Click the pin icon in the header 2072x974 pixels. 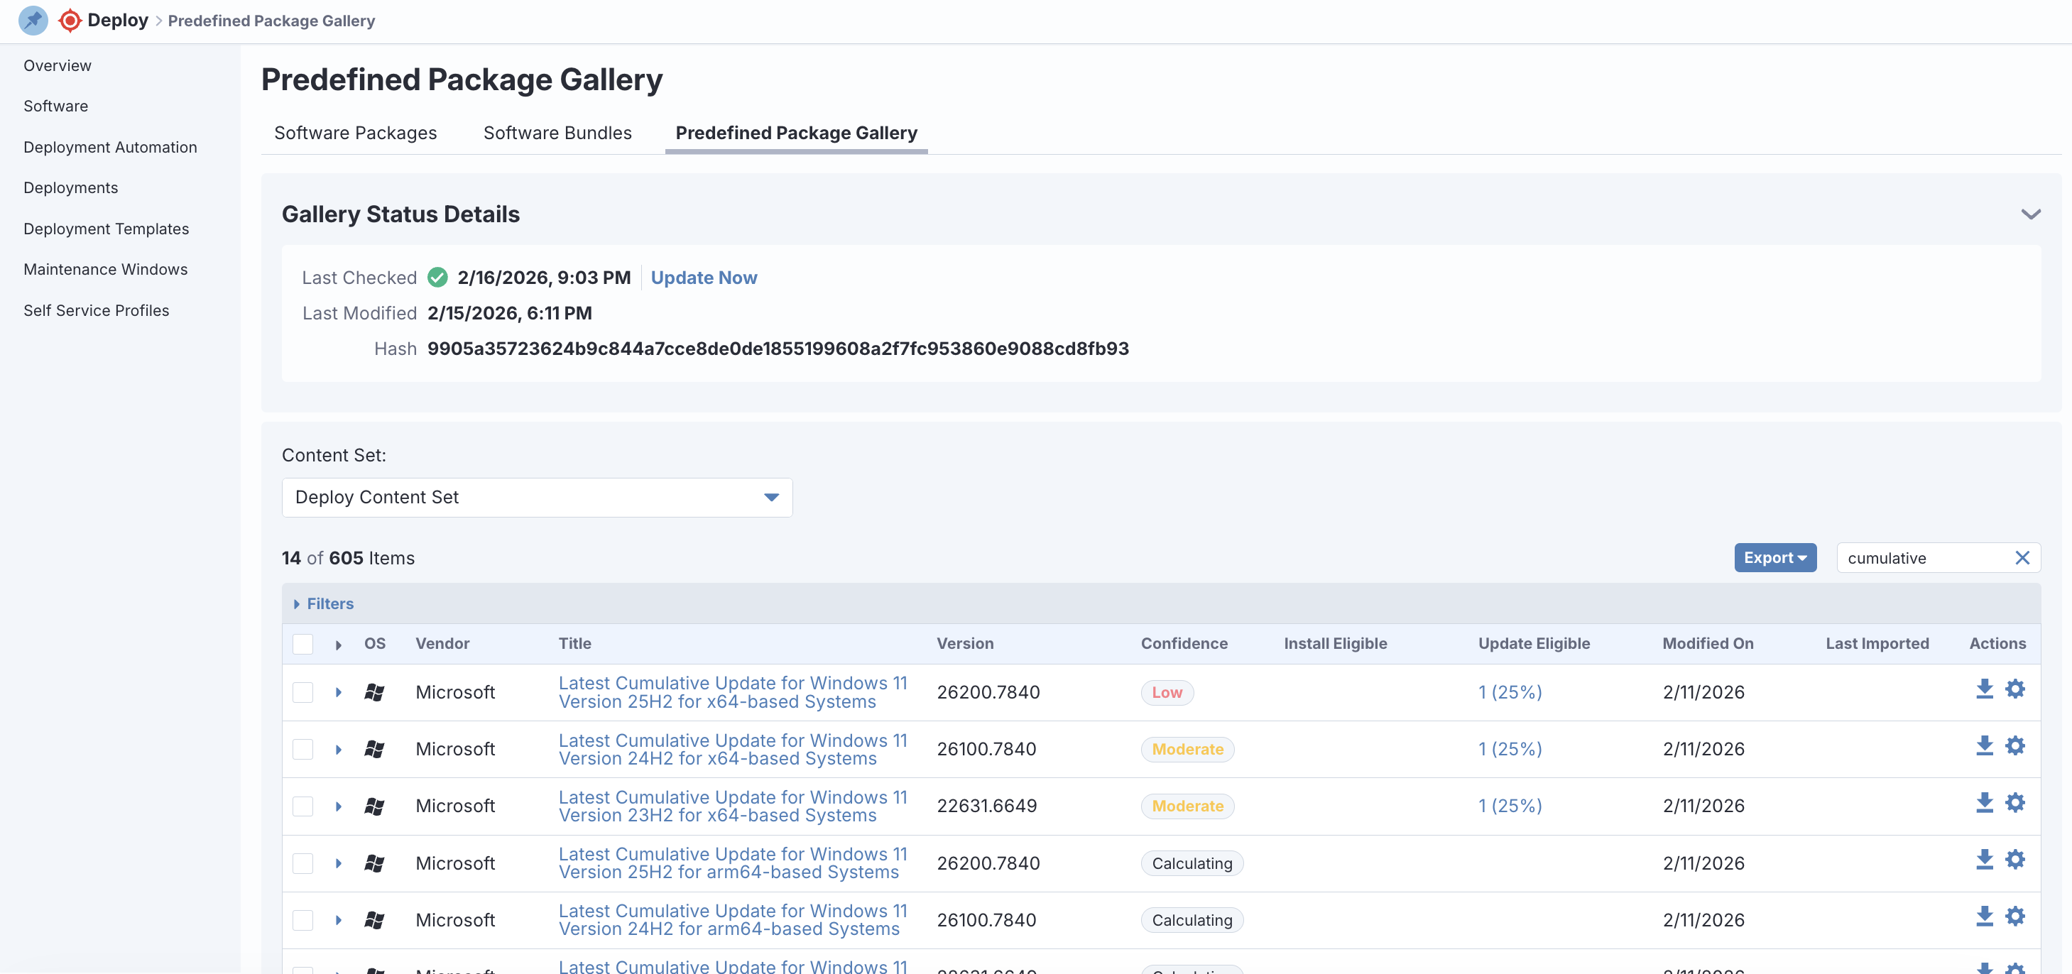[x=33, y=20]
